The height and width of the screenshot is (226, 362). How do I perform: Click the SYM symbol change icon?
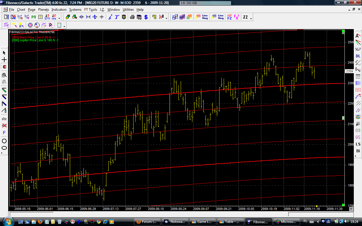point(47,17)
